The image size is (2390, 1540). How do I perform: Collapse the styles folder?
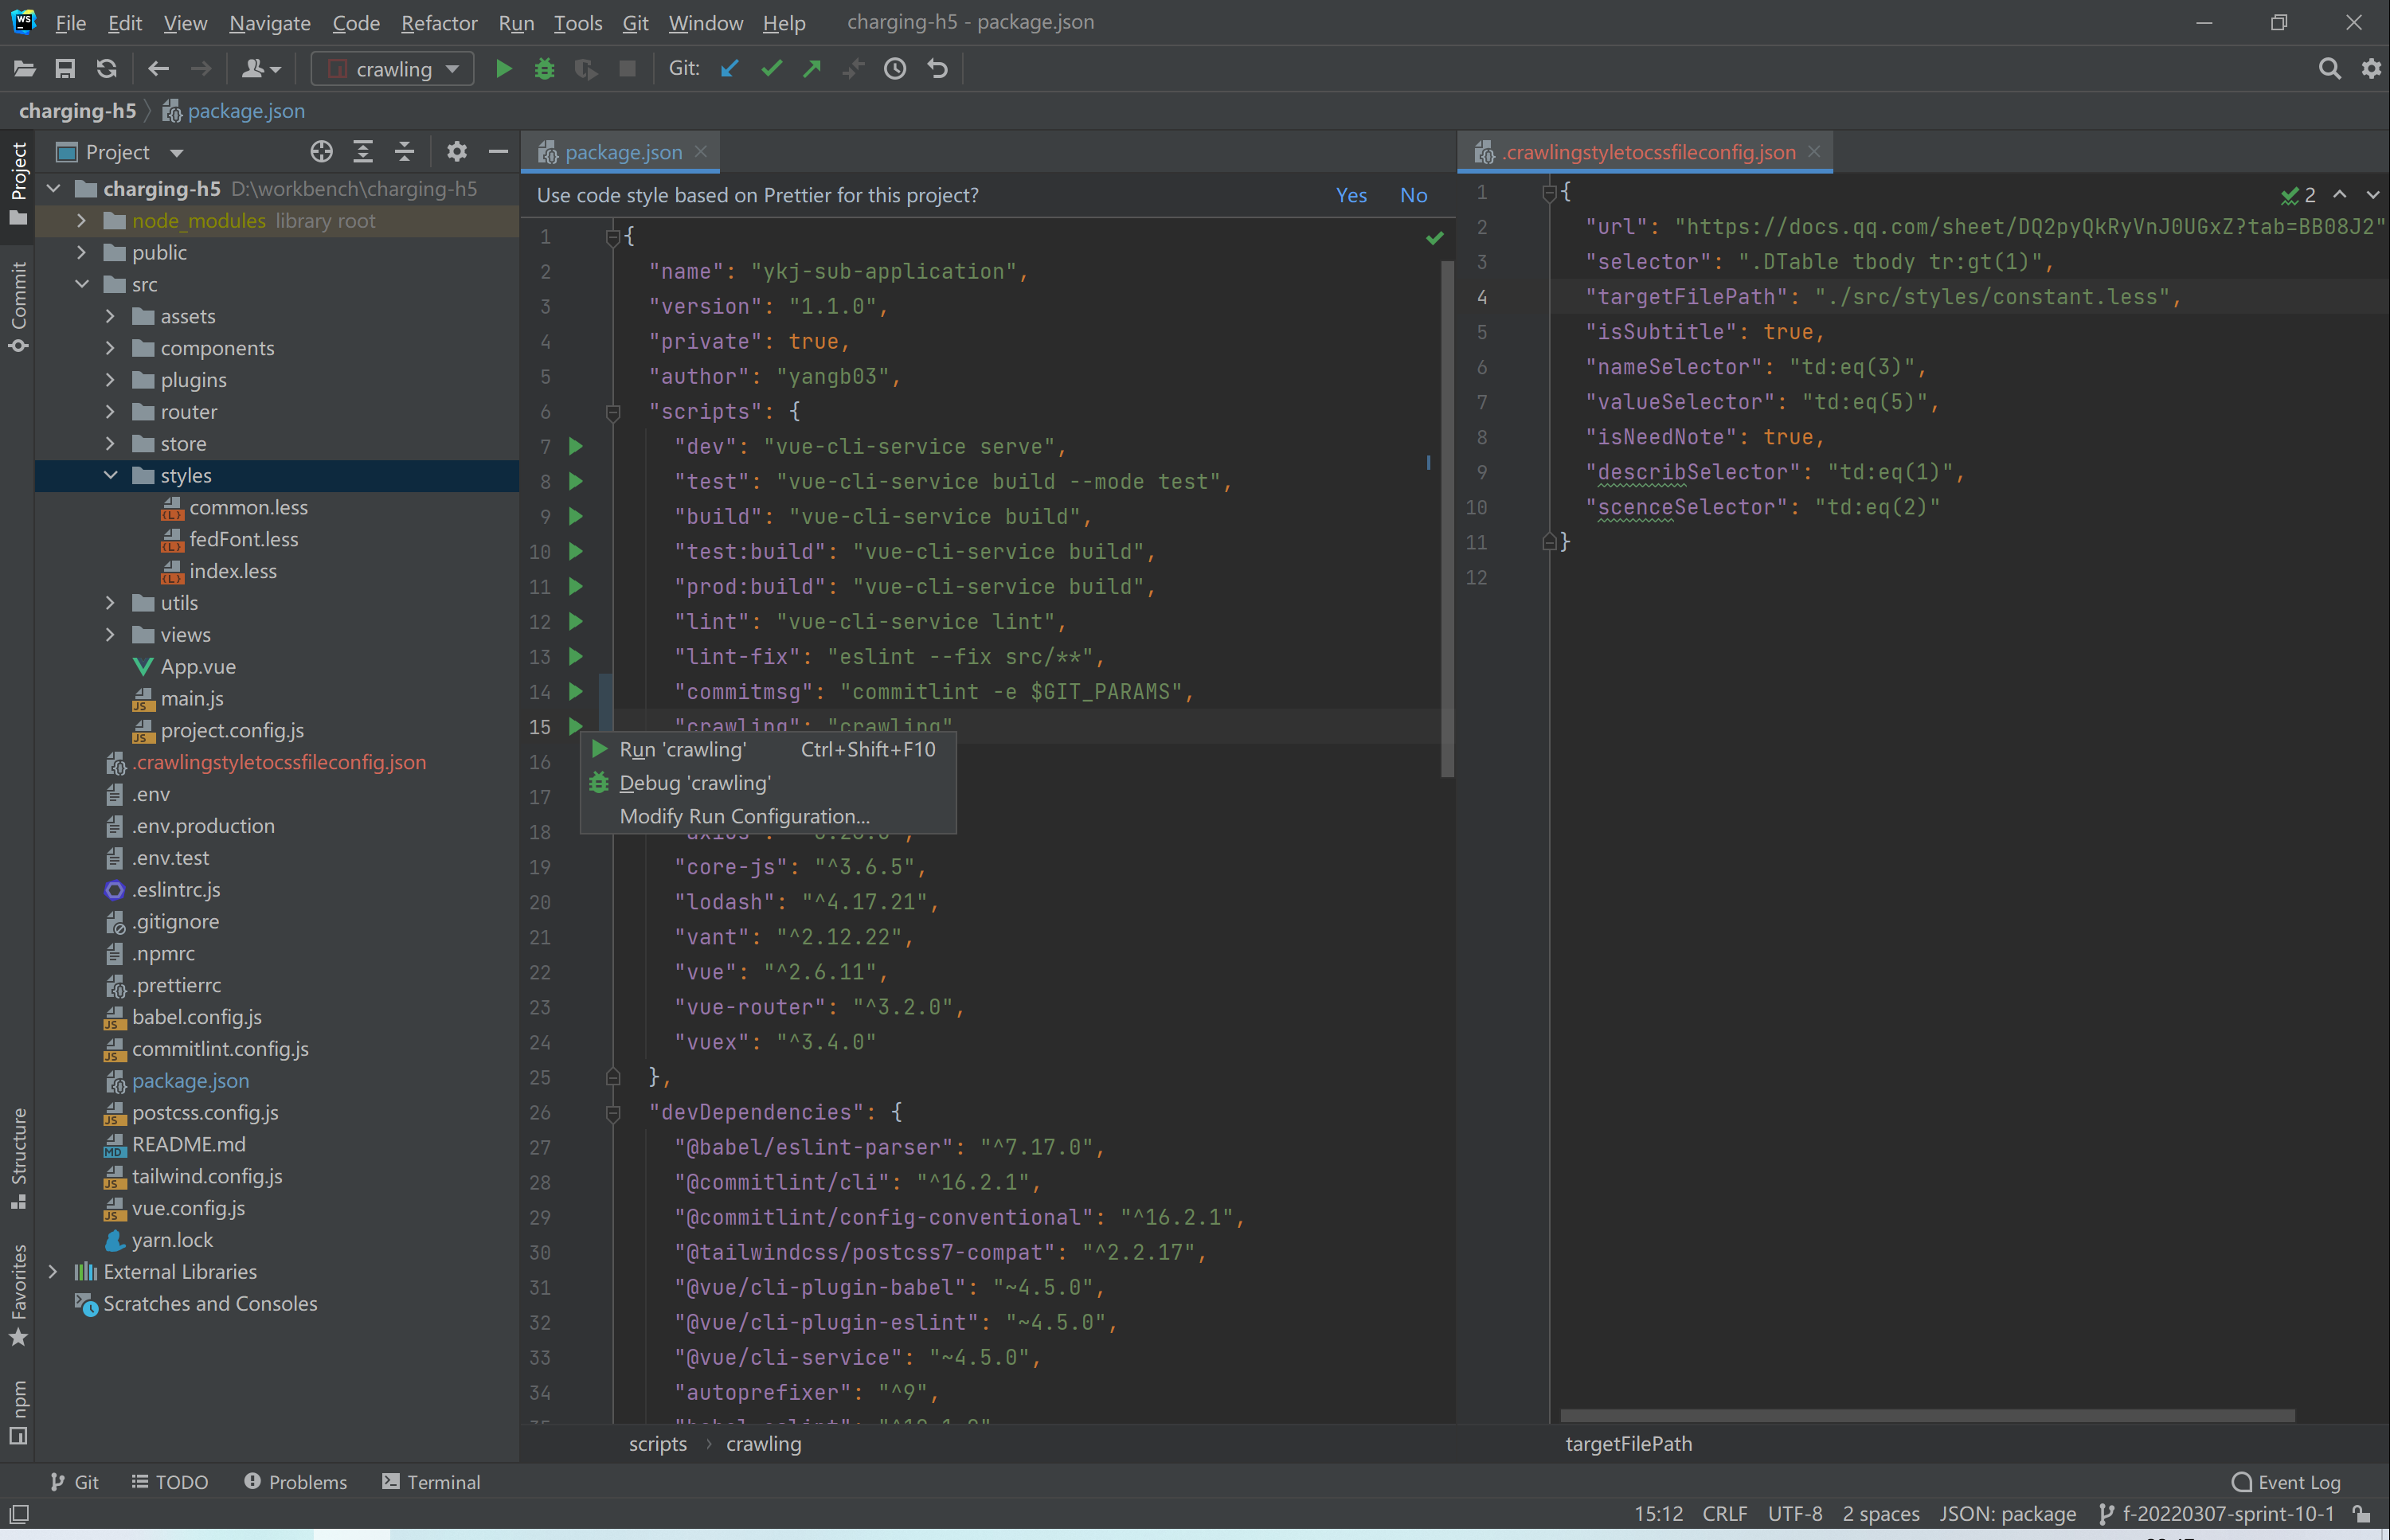click(x=111, y=476)
